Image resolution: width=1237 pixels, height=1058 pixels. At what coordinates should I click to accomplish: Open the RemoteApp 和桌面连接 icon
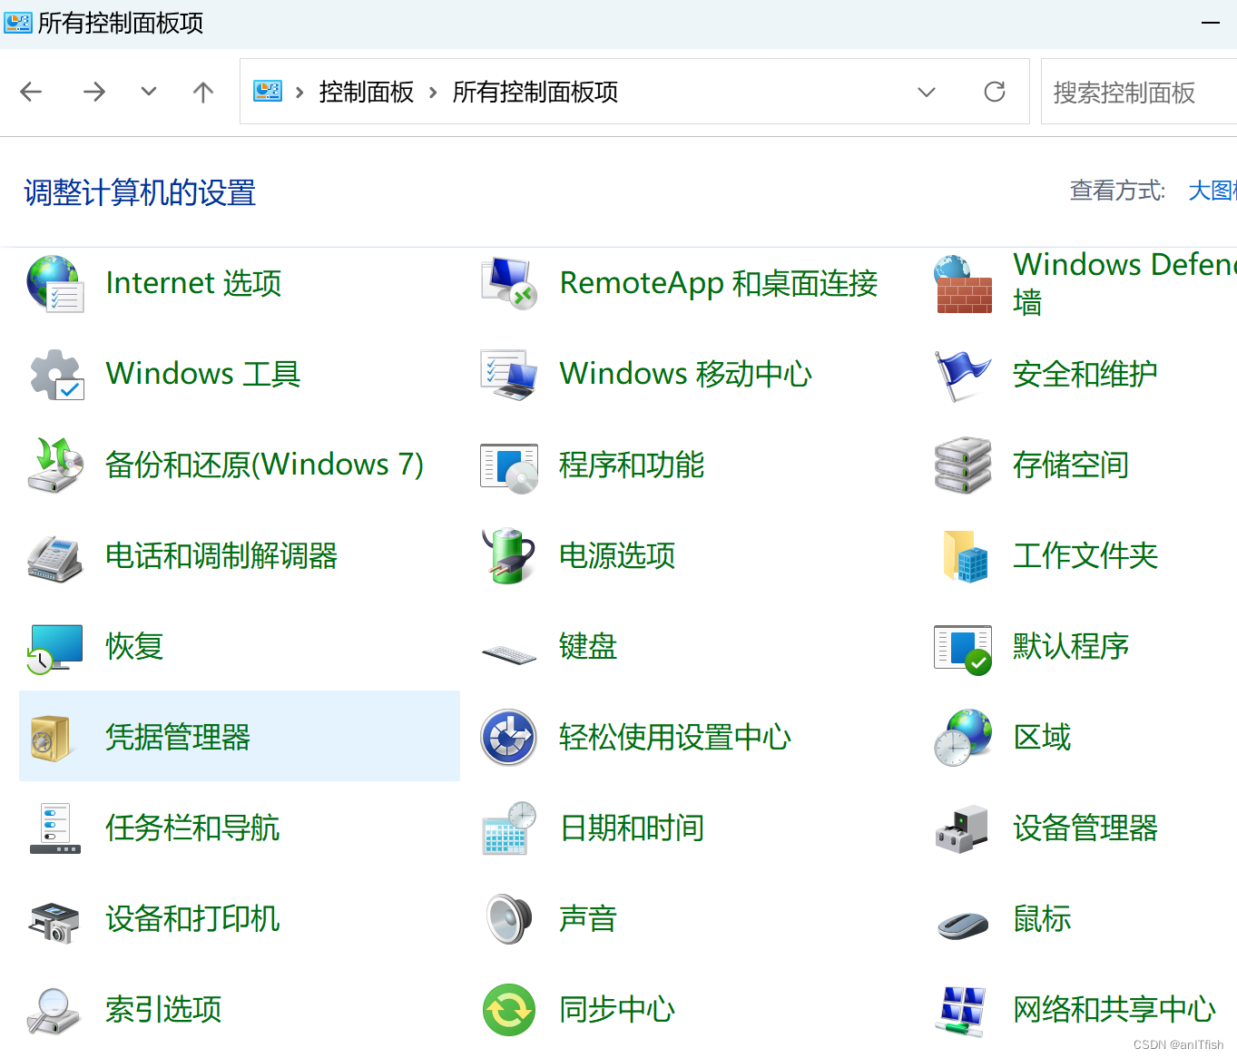click(x=509, y=284)
